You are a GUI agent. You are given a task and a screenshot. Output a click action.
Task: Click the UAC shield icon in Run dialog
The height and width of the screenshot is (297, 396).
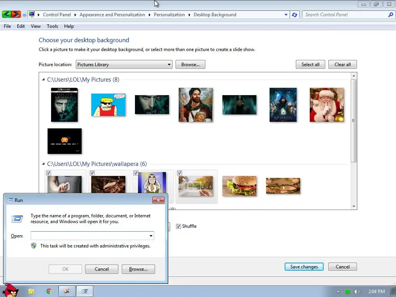point(34,246)
